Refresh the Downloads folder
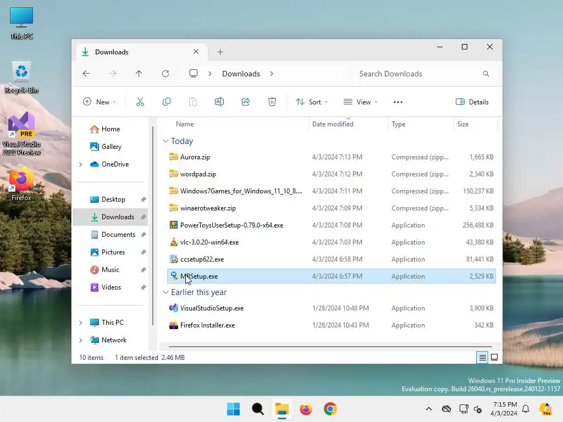The width and height of the screenshot is (563, 422). pyautogui.click(x=165, y=74)
